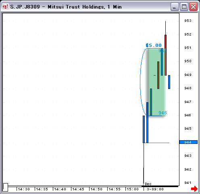Select the tall red candlestick near 952
Screen dimensions: 200x194
tap(165, 55)
